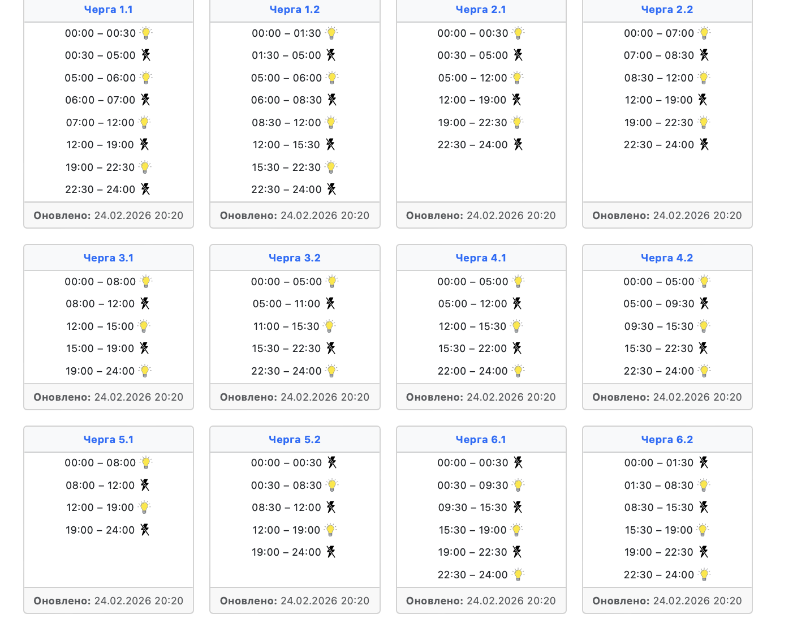
Task: Click power-off icon for 05:00 – 09:30 in Черга 4.2
Action: coord(704,304)
